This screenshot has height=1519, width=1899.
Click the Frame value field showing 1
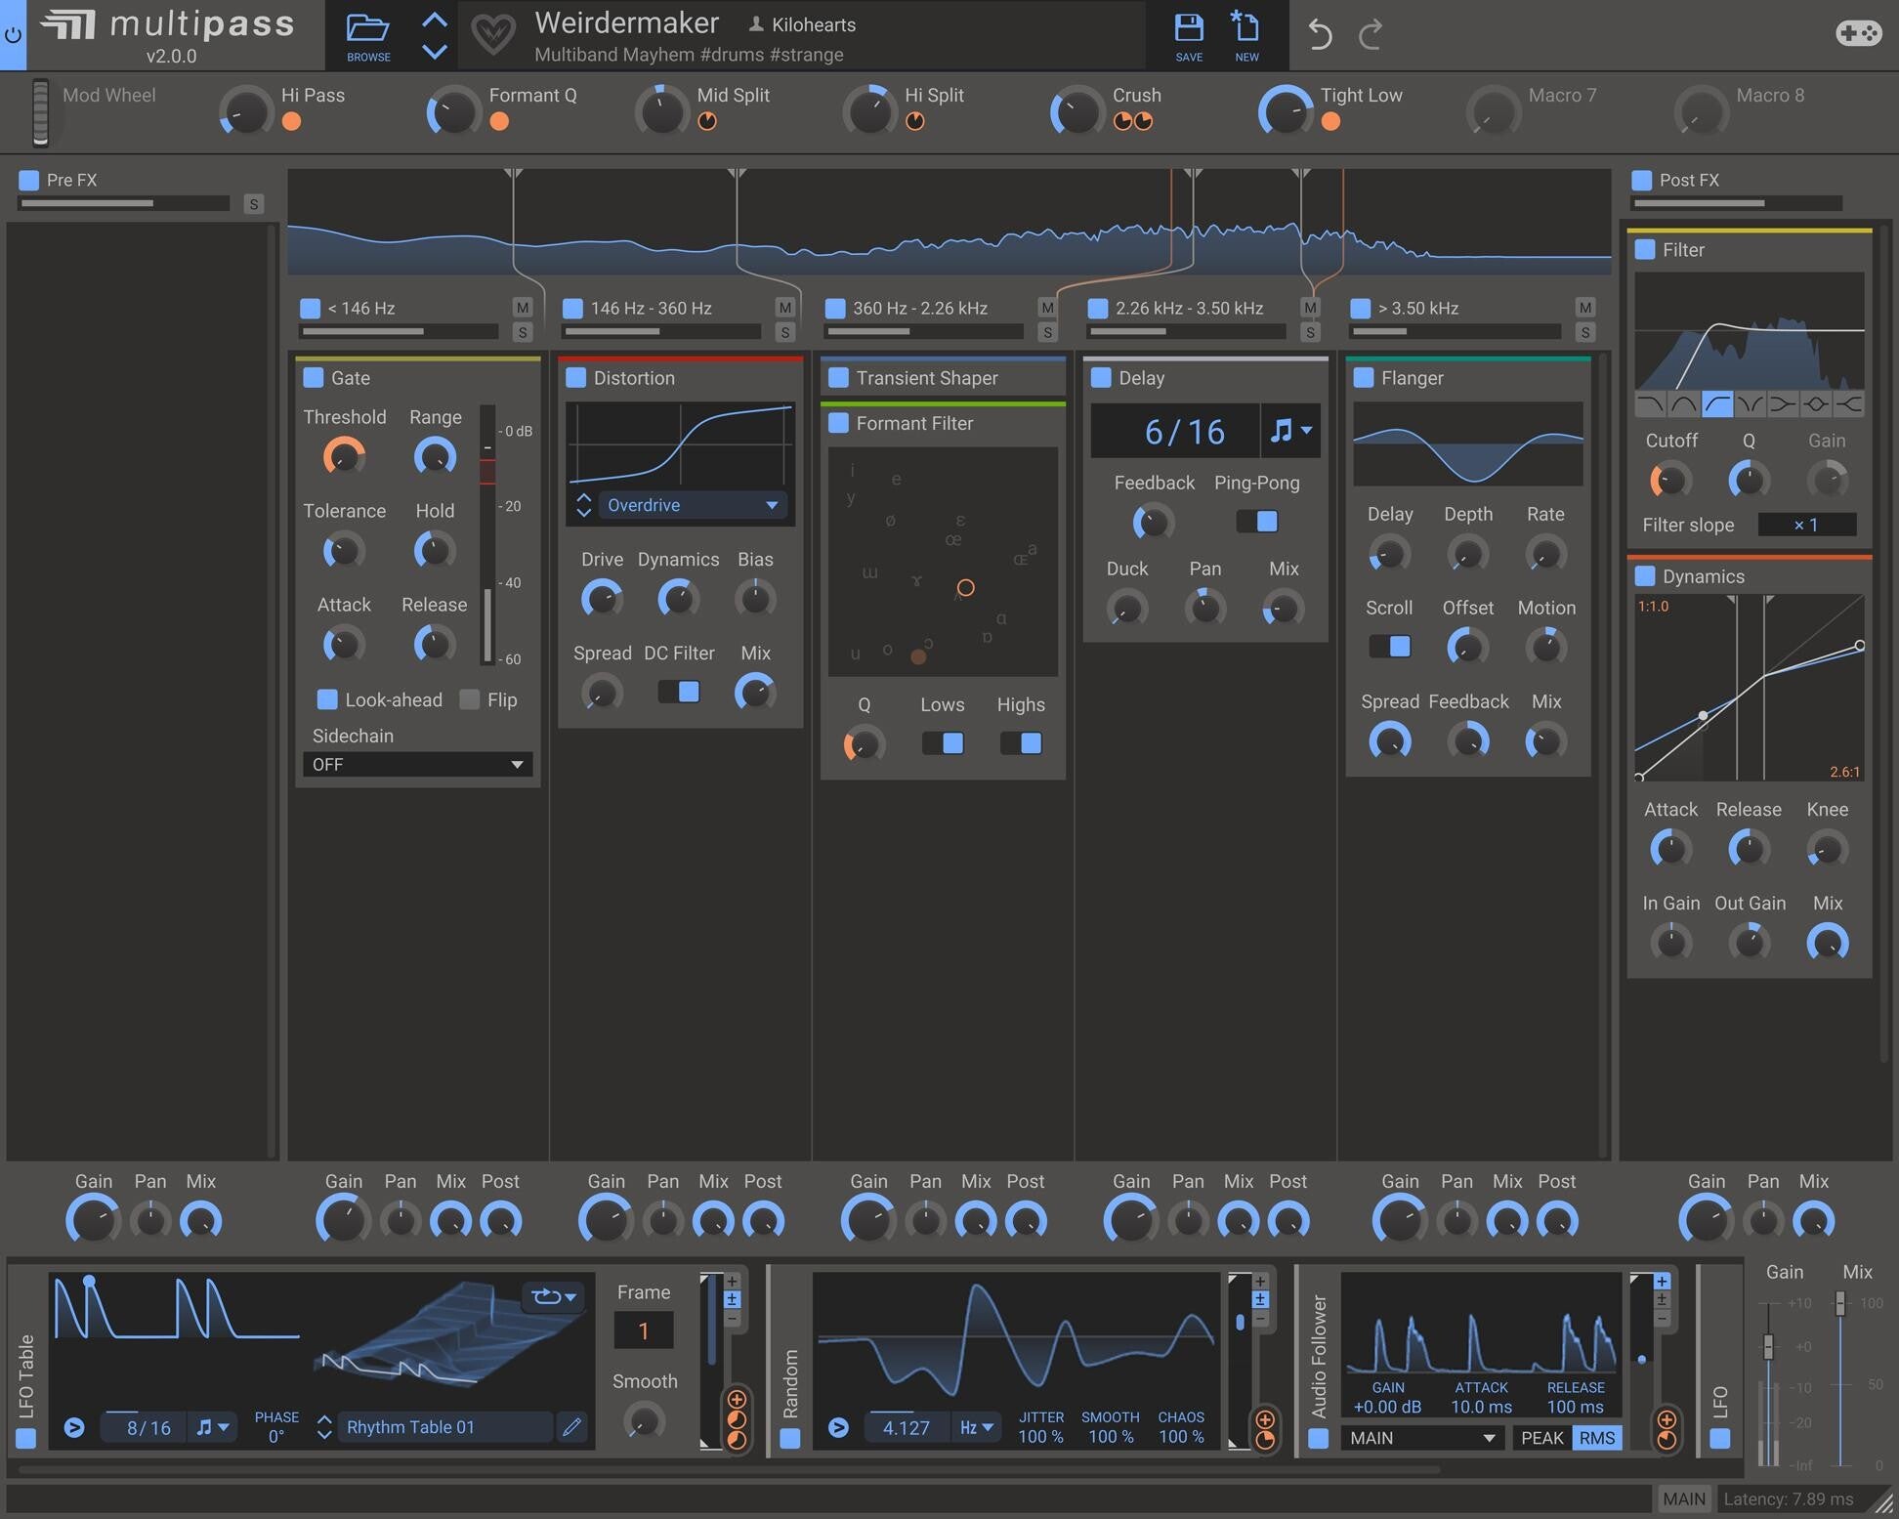pyautogui.click(x=644, y=1329)
